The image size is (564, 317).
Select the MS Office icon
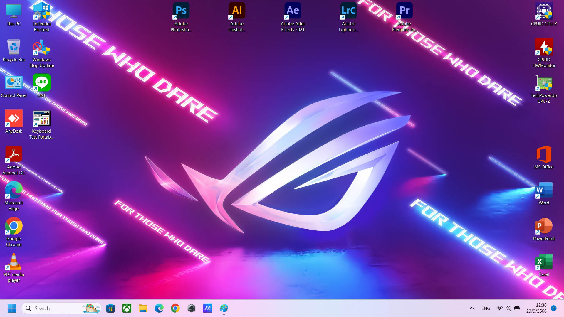coord(544,158)
